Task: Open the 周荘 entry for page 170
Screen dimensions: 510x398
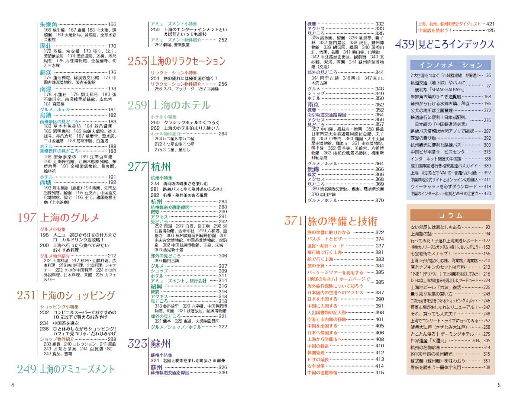Action: pos(46,46)
